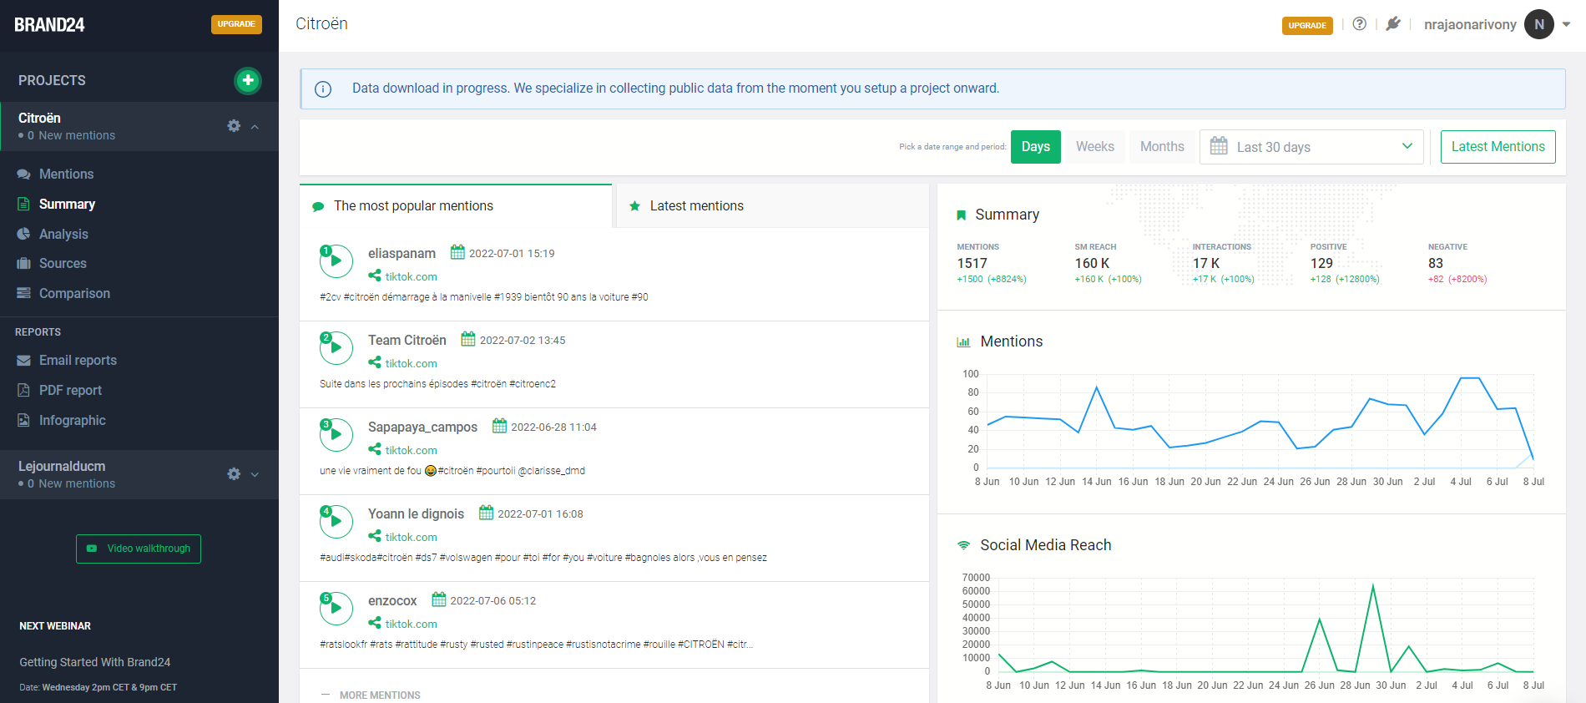
Task: Click Negative count 83
Action: click(1436, 263)
